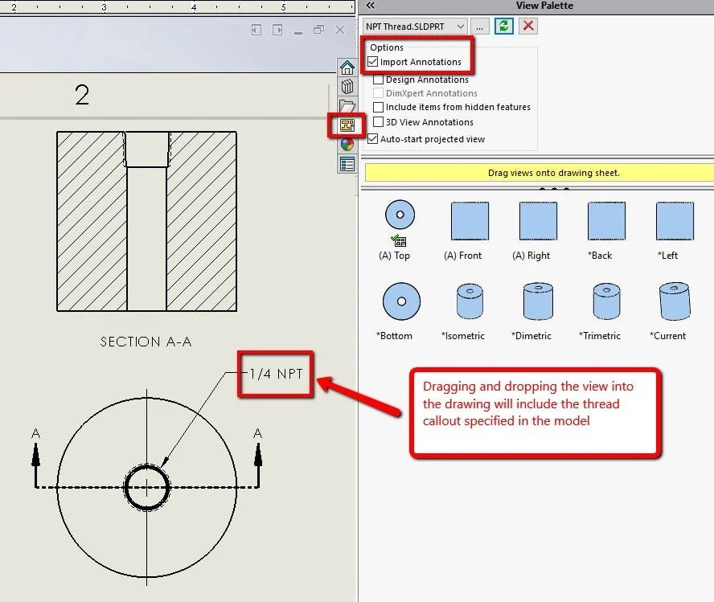Open the Design Library panel
Screen dimensions: 714x602
(x=347, y=88)
